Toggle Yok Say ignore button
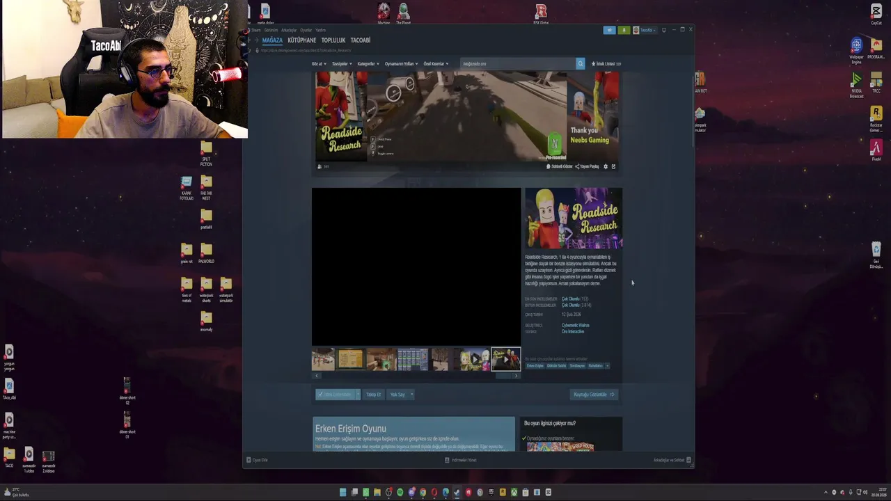The image size is (891, 501). pyautogui.click(x=397, y=395)
